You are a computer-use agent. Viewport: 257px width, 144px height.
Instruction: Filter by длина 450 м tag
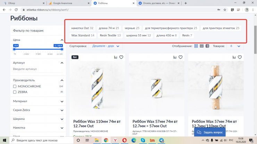pyautogui.click(x=166, y=35)
